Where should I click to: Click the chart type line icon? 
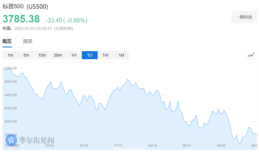(251, 55)
